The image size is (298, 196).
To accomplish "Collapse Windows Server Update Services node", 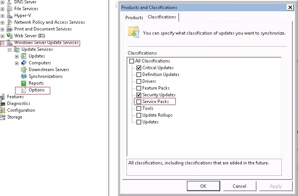I will click(2, 43).
